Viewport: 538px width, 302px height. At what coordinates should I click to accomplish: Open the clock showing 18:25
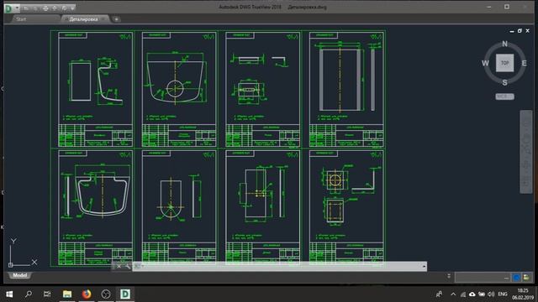[523, 294]
